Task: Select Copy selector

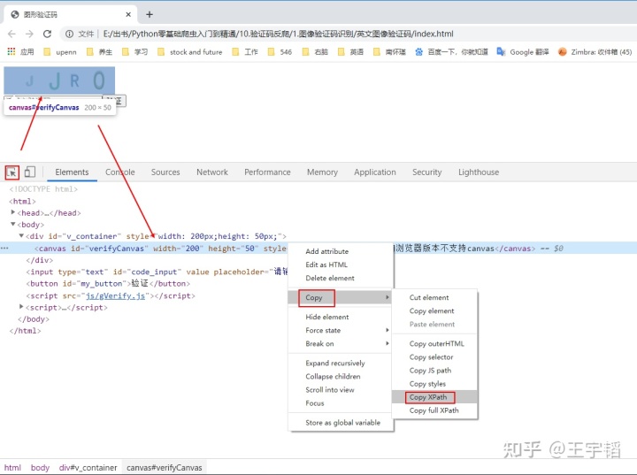Action: tap(431, 357)
